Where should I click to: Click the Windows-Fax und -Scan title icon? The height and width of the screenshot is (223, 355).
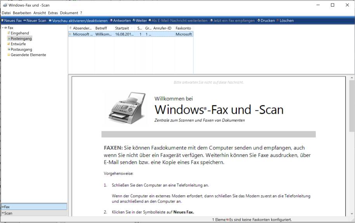pos(5,5)
